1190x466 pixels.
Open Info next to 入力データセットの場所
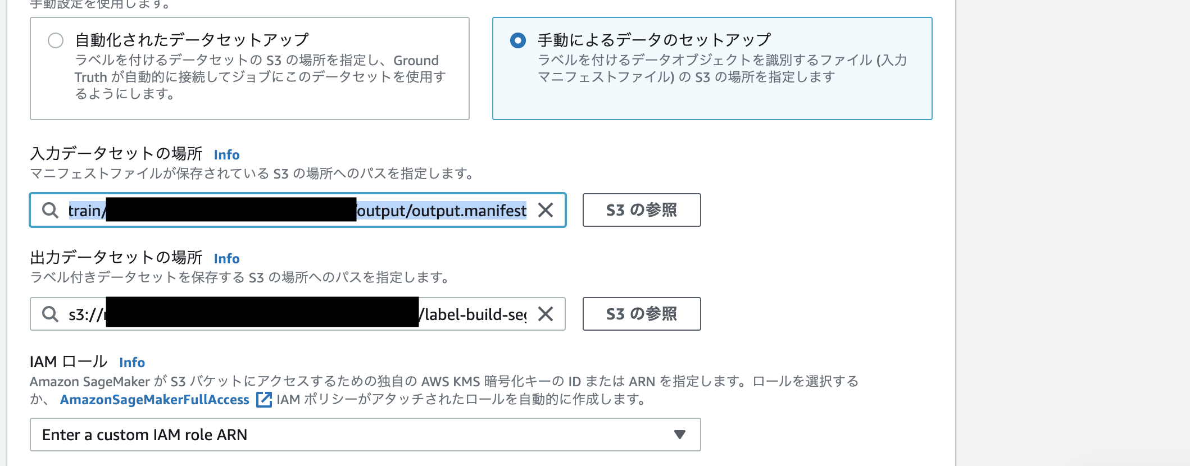click(226, 155)
